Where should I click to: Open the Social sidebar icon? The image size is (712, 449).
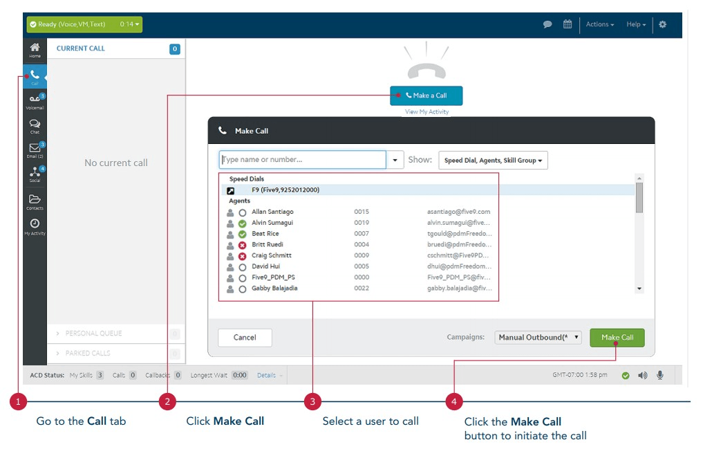point(35,174)
